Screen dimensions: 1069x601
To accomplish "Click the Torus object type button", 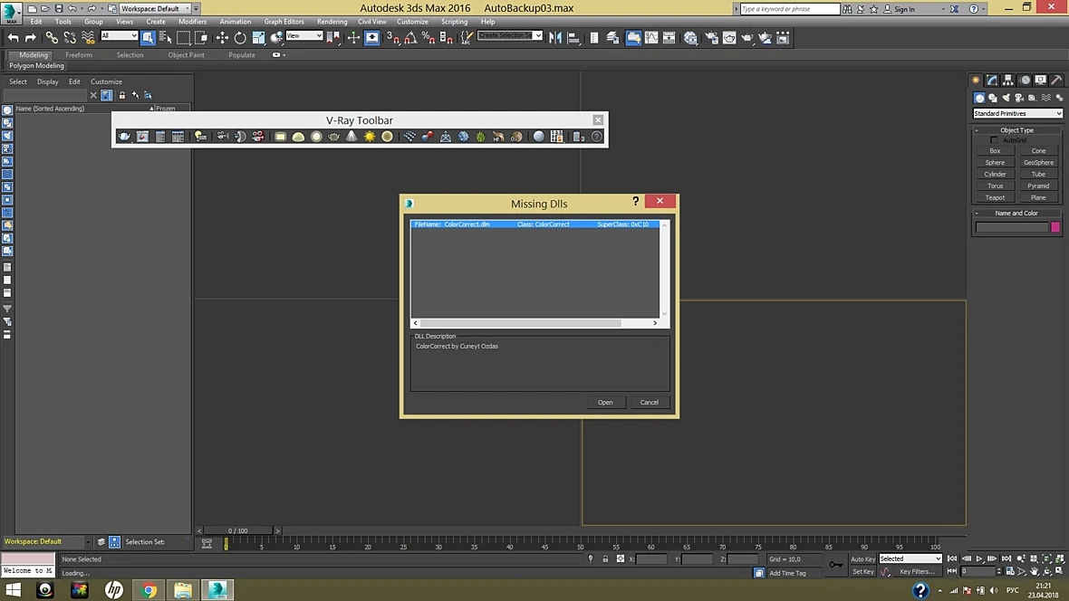I will coord(995,186).
